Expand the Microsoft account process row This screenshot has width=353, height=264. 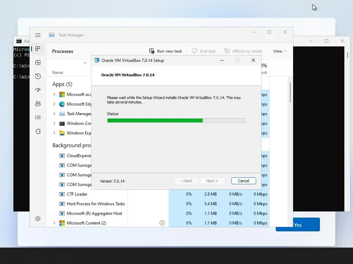pyautogui.click(x=54, y=95)
